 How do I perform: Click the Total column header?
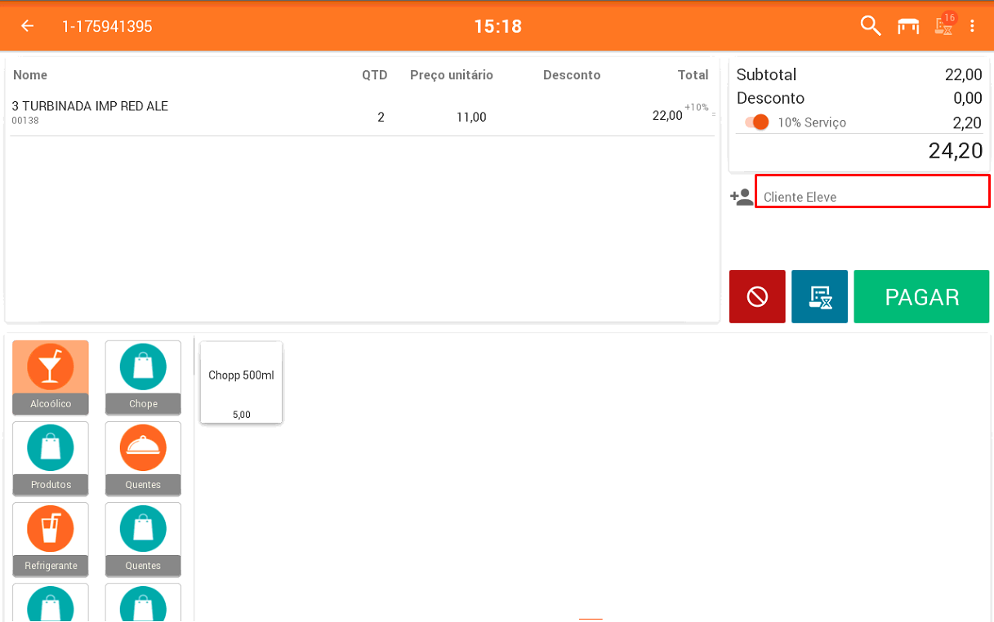click(693, 75)
